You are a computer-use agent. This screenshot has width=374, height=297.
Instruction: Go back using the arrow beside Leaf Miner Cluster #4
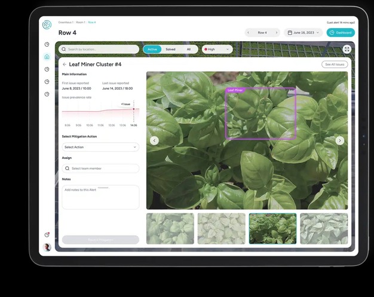[65, 65]
